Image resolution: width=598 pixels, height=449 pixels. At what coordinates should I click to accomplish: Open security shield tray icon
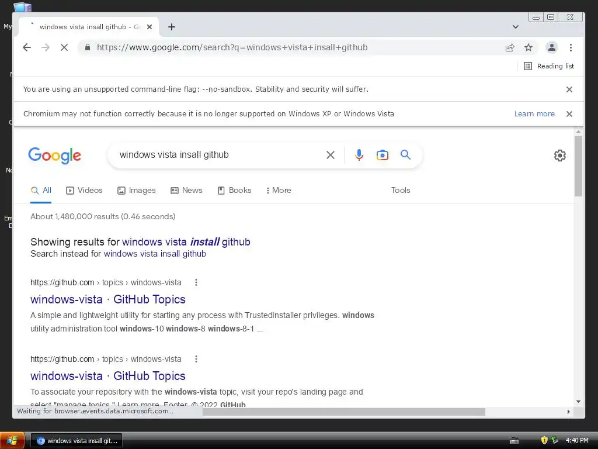point(544,440)
